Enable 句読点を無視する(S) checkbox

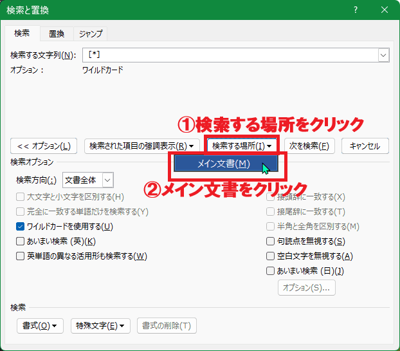click(270, 242)
